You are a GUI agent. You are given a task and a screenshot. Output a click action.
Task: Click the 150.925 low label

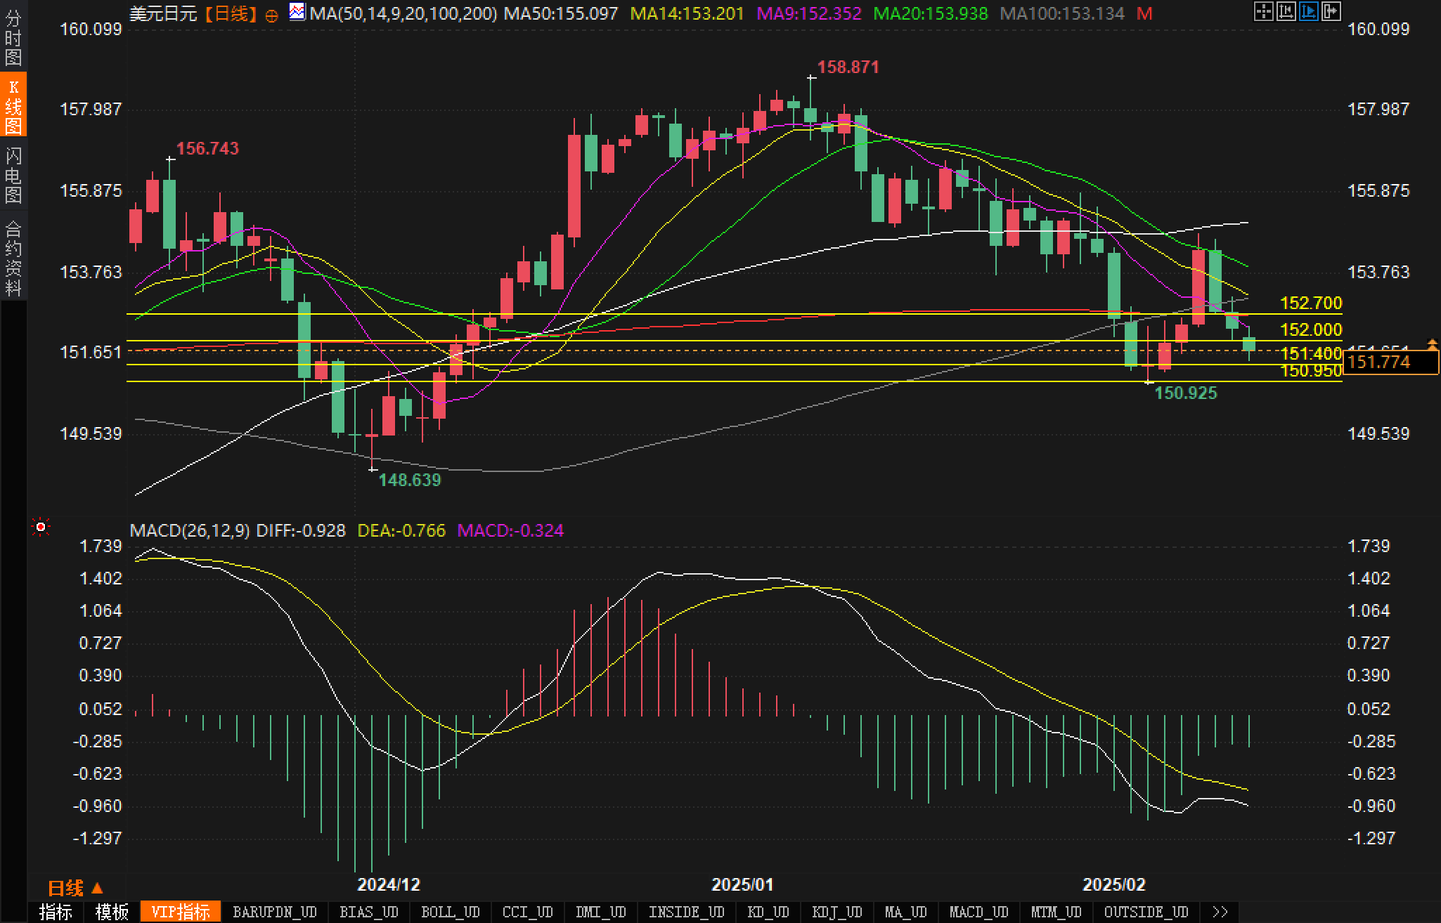point(1186,393)
